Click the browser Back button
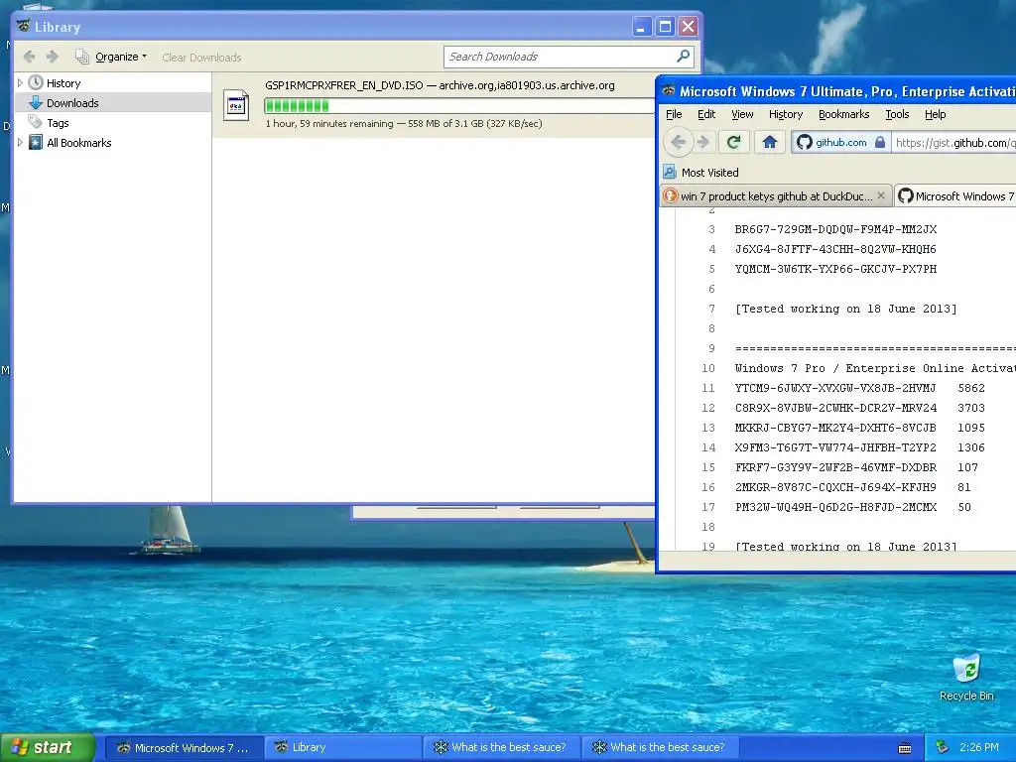1016x762 pixels. tap(678, 142)
